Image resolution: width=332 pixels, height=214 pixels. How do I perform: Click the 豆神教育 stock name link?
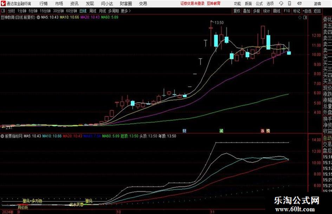[214, 4]
